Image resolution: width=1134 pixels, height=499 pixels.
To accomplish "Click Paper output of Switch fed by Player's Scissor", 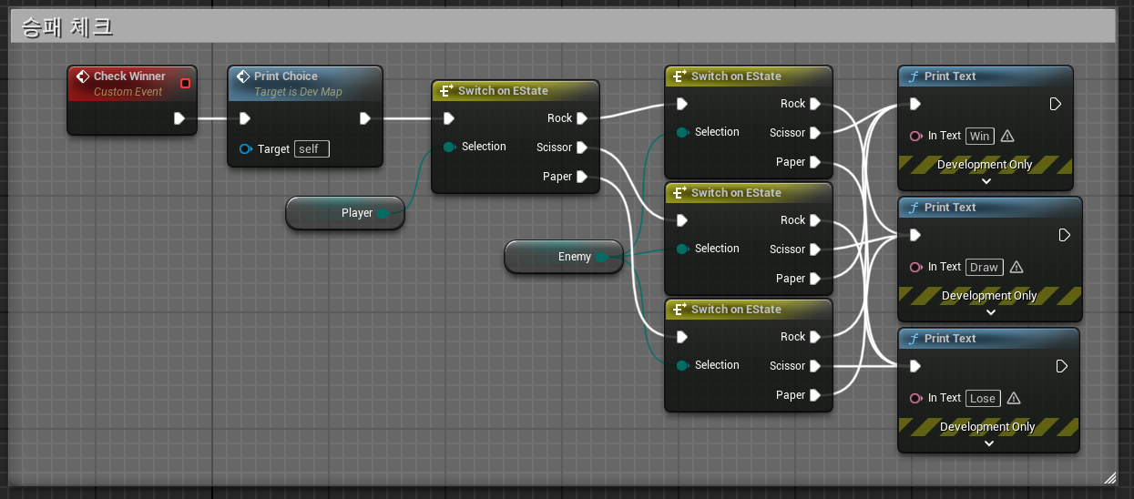I will [x=815, y=279].
